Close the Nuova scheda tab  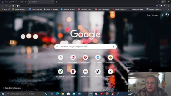(x=52, y=2)
